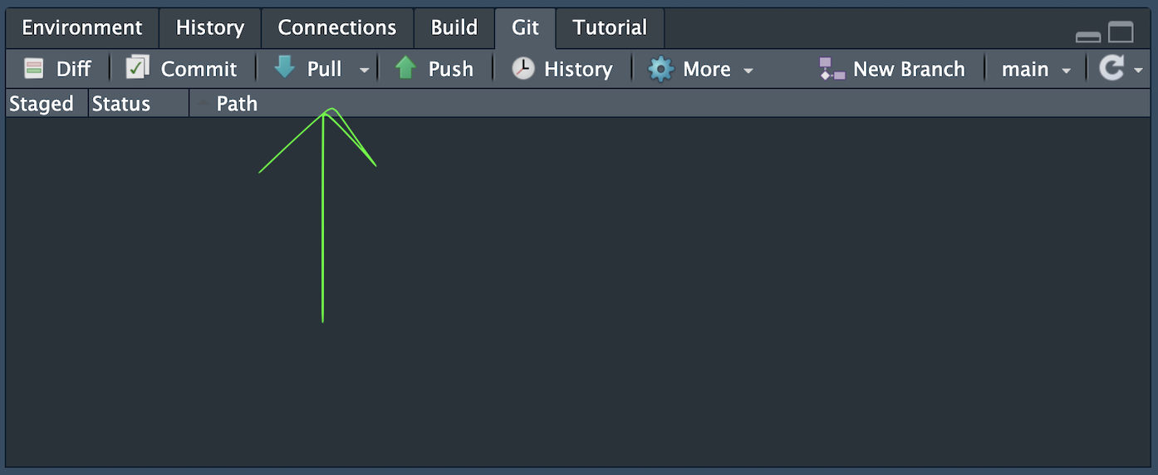Expand the Pull options dropdown arrow
The height and width of the screenshot is (475, 1158).
tap(364, 71)
